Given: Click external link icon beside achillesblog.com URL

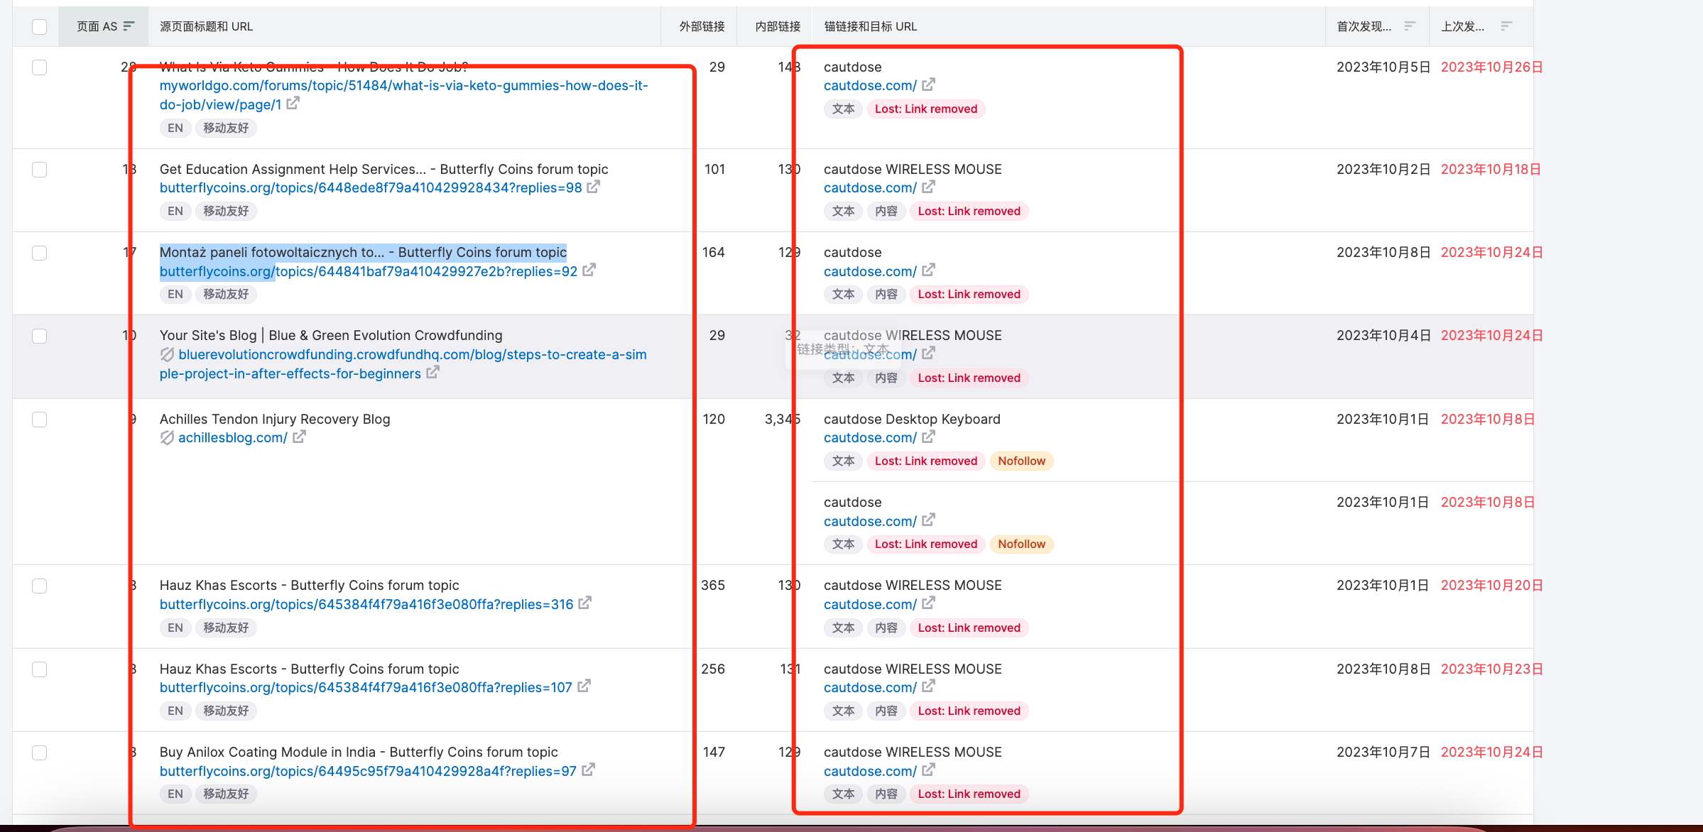Looking at the screenshot, I should pos(299,437).
